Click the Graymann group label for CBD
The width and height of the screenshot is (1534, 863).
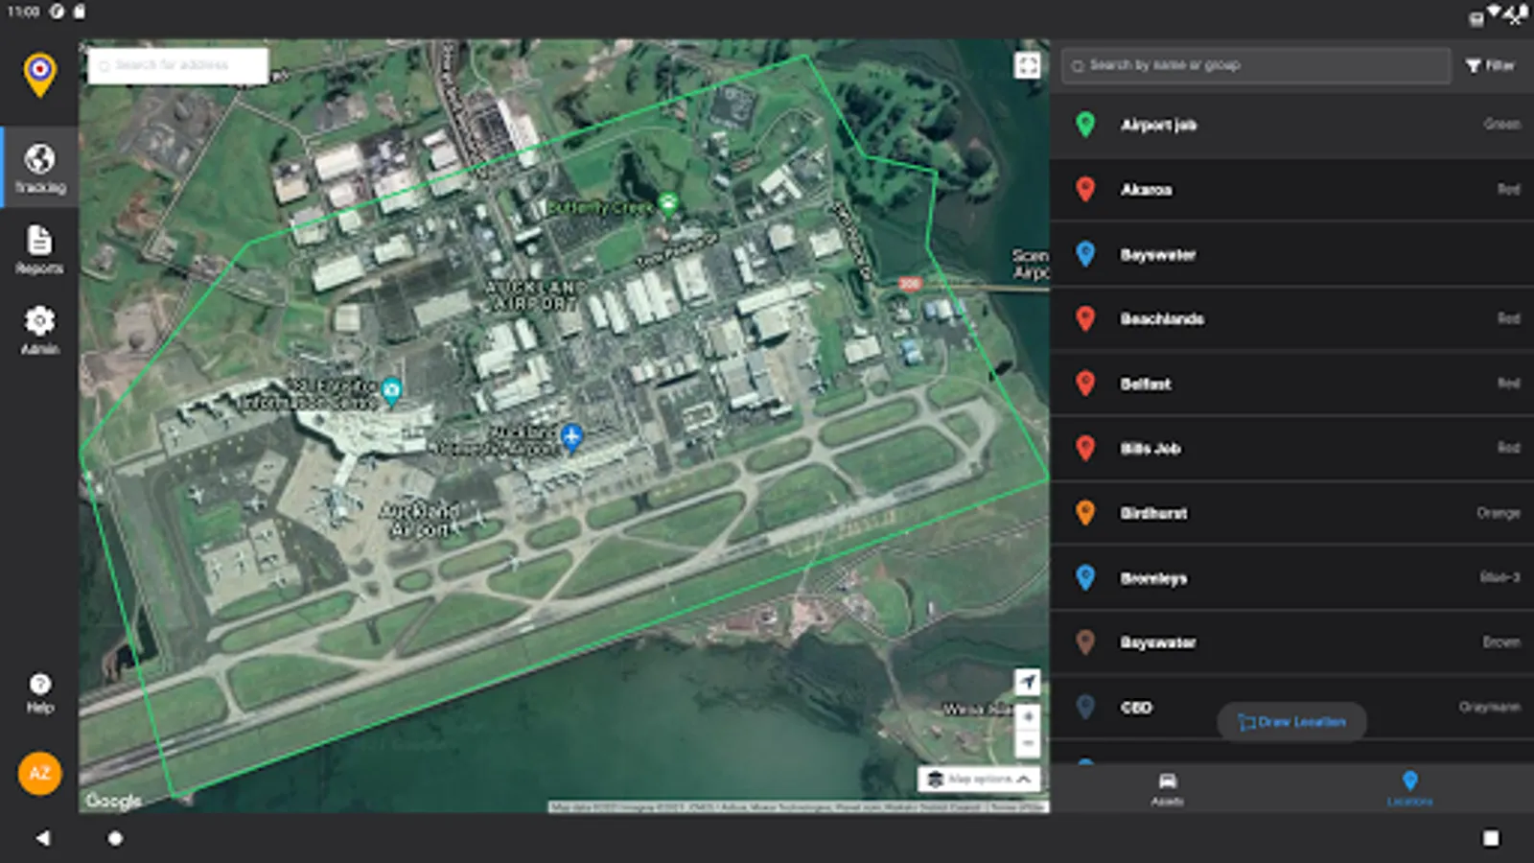coord(1490,707)
